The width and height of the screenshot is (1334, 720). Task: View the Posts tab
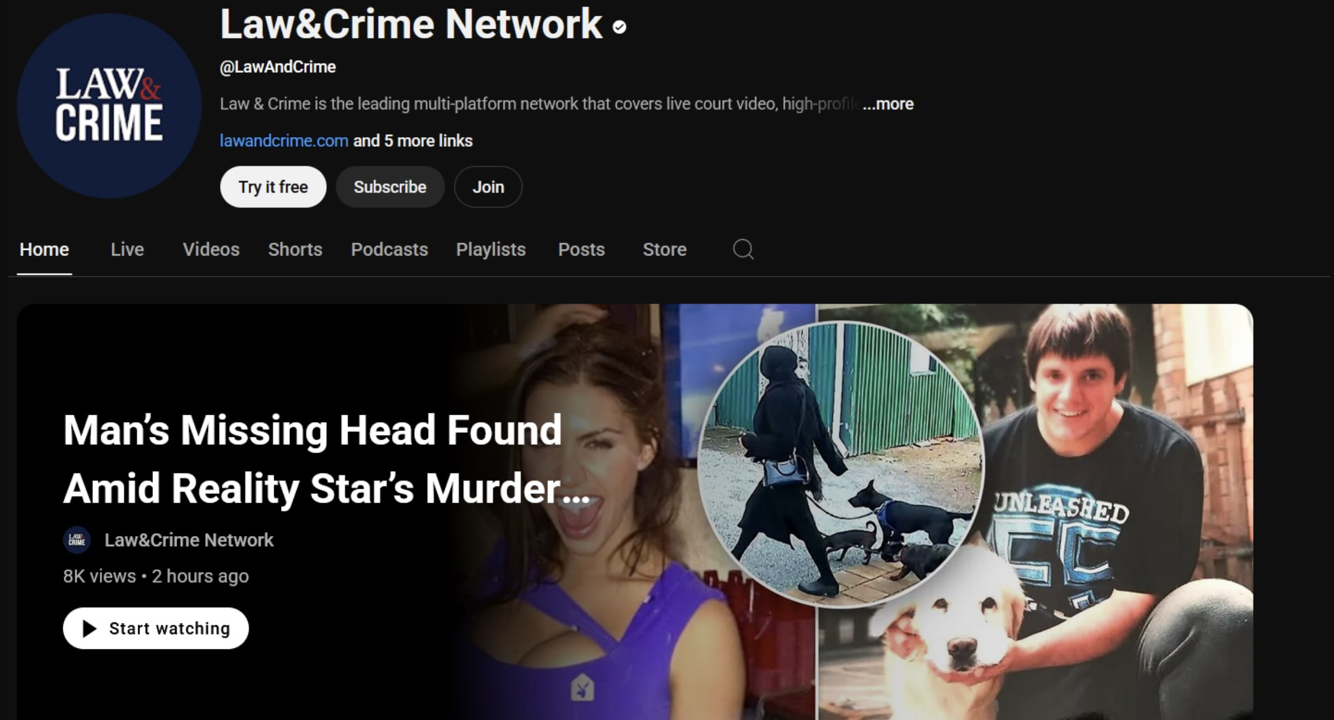coord(581,249)
